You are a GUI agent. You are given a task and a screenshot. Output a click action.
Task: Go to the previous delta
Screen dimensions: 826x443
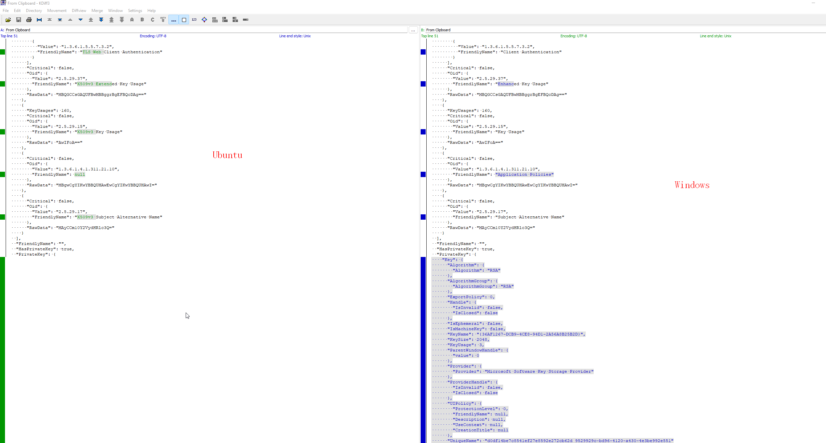[70, 20]
